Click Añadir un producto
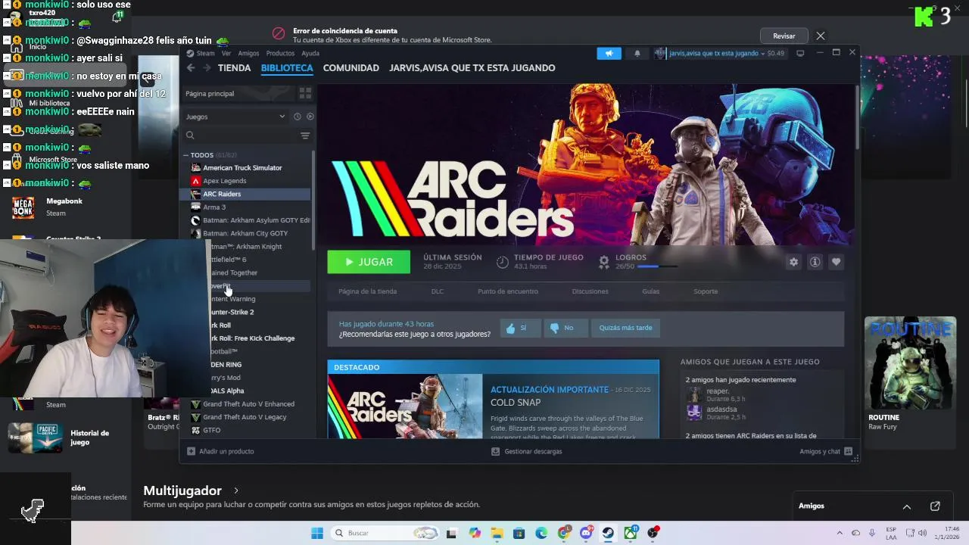969x545 pixels. tap(220, 451)
